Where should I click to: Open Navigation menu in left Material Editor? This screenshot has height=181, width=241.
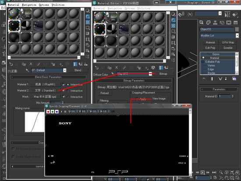click(x=29, y=5)
